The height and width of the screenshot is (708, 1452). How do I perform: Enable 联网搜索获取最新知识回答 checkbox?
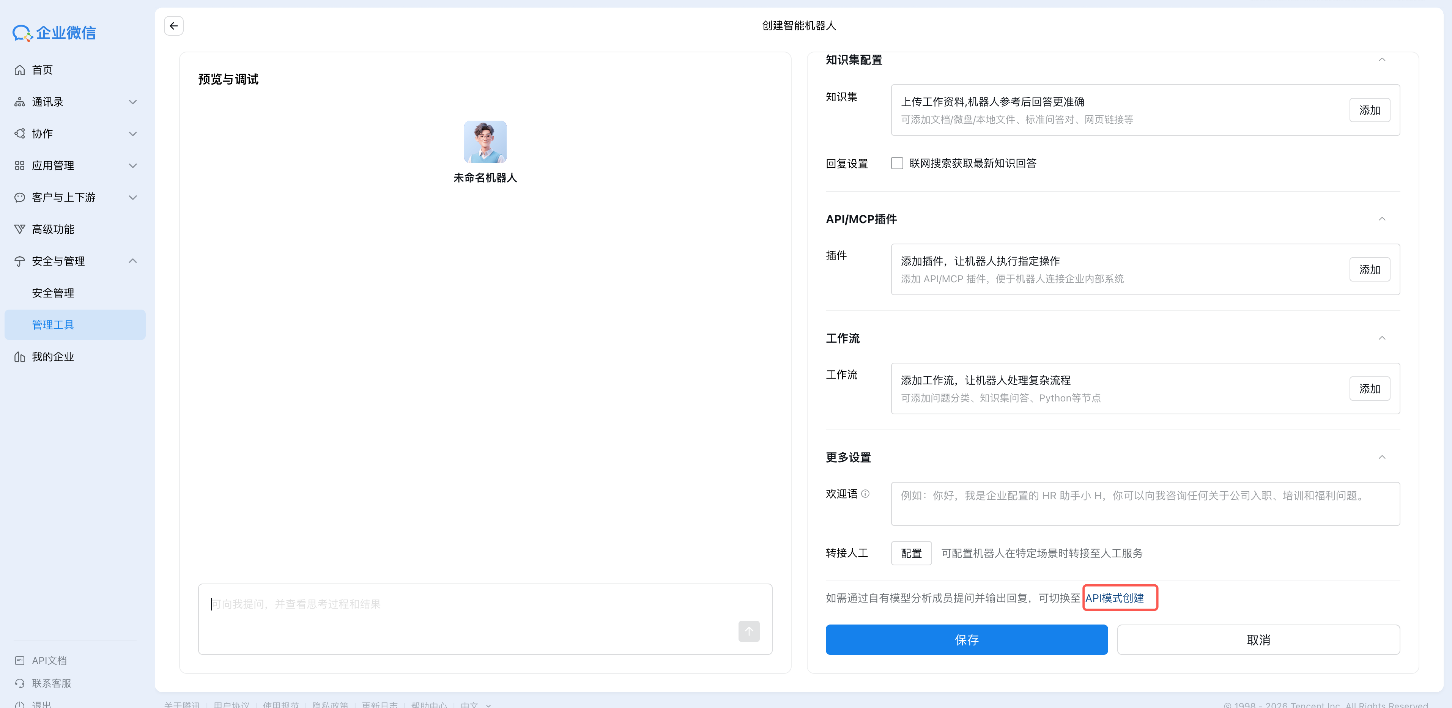[897, 164]
